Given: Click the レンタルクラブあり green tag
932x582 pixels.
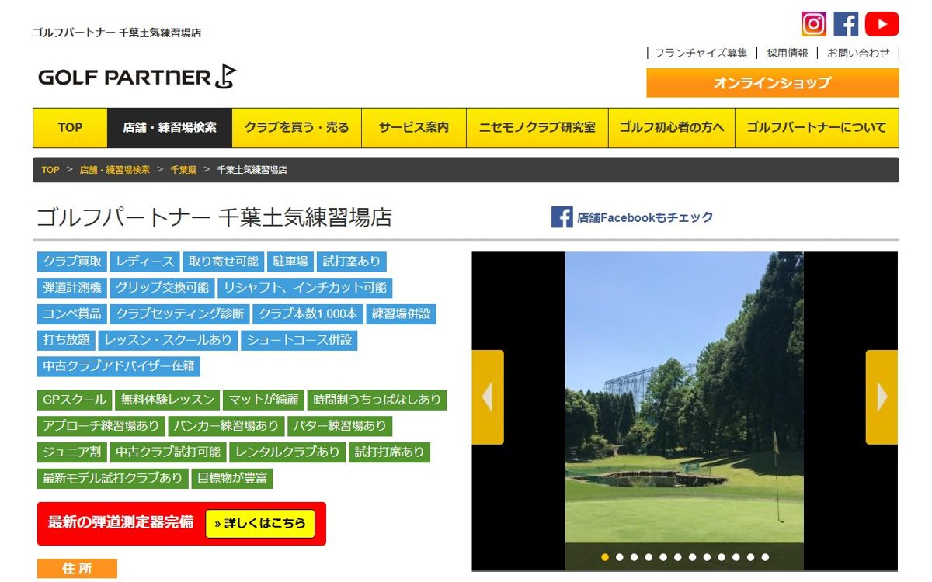Looking at the screenshot, I should pos(288,452).
